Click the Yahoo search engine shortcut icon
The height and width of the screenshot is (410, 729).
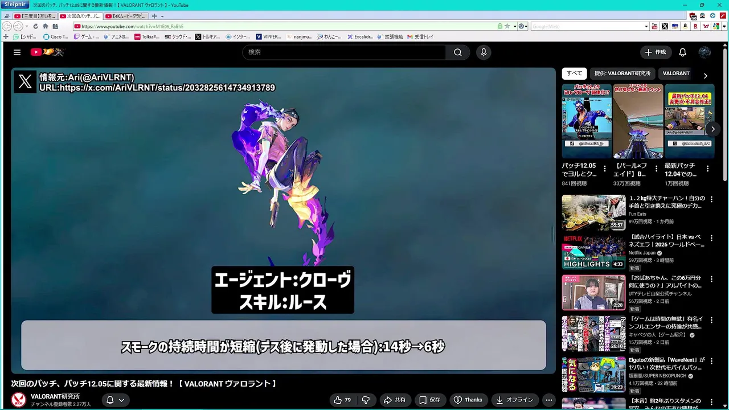click(x=706, y=26)
